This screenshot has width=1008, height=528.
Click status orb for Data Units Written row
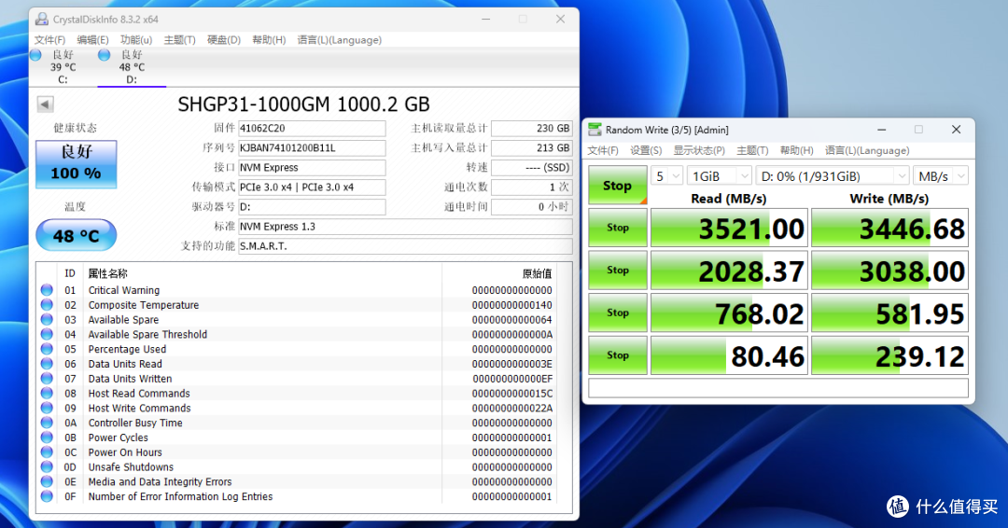coord(47,379)
